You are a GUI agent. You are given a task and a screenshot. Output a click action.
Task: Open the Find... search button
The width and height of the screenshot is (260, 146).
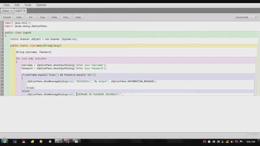66,17
